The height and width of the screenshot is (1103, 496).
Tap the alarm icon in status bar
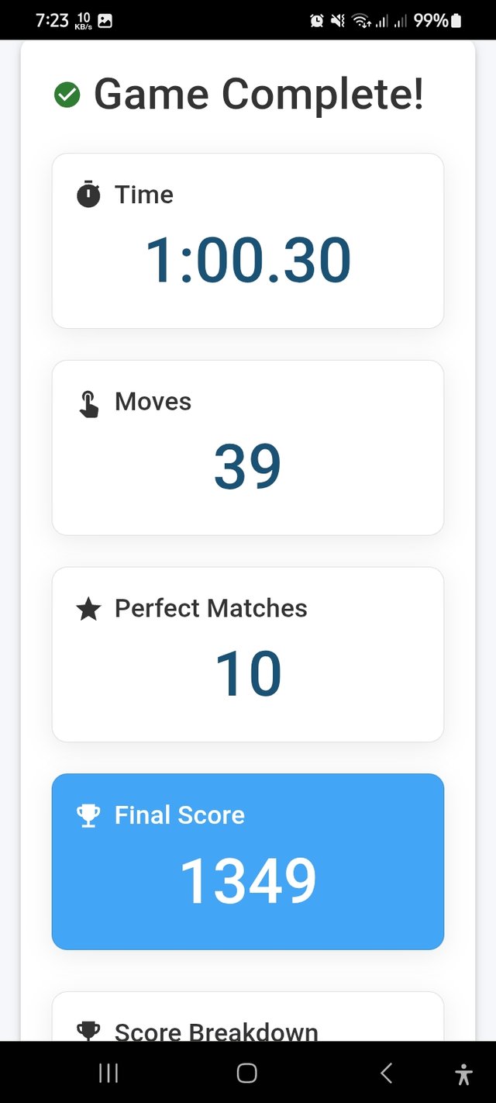[x=316, y=21]
